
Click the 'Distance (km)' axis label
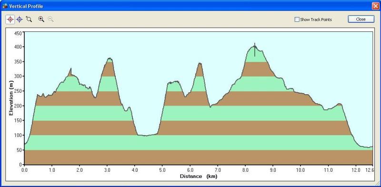(199, 177)
